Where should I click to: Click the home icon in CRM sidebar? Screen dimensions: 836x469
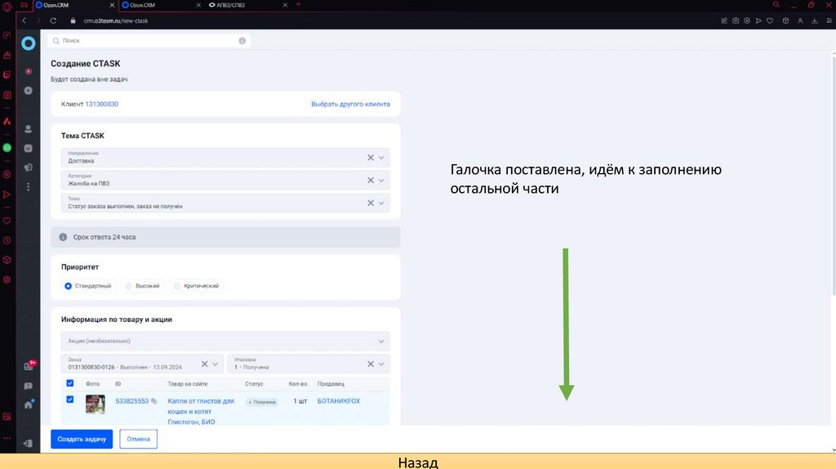29,404
